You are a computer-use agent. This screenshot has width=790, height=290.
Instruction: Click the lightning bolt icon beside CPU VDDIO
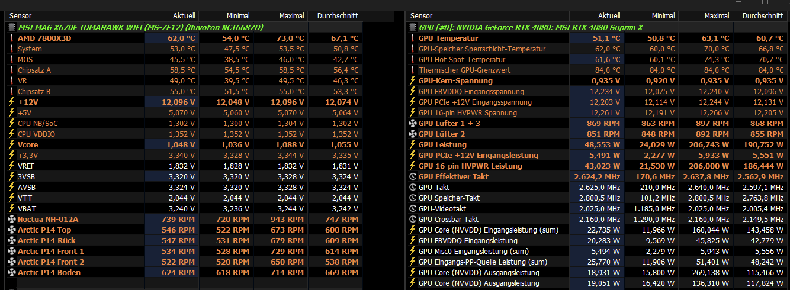[11, 134]
